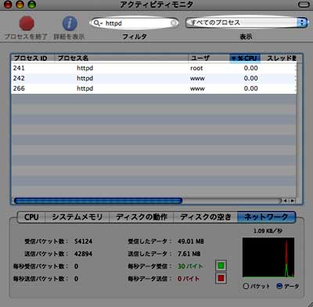Viewport: 313px width, 307px height.
Task: Switch to the ディスクの動作 tab
Action: (x=142, y=217)
